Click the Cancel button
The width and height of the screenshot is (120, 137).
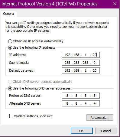click(106, 131)
